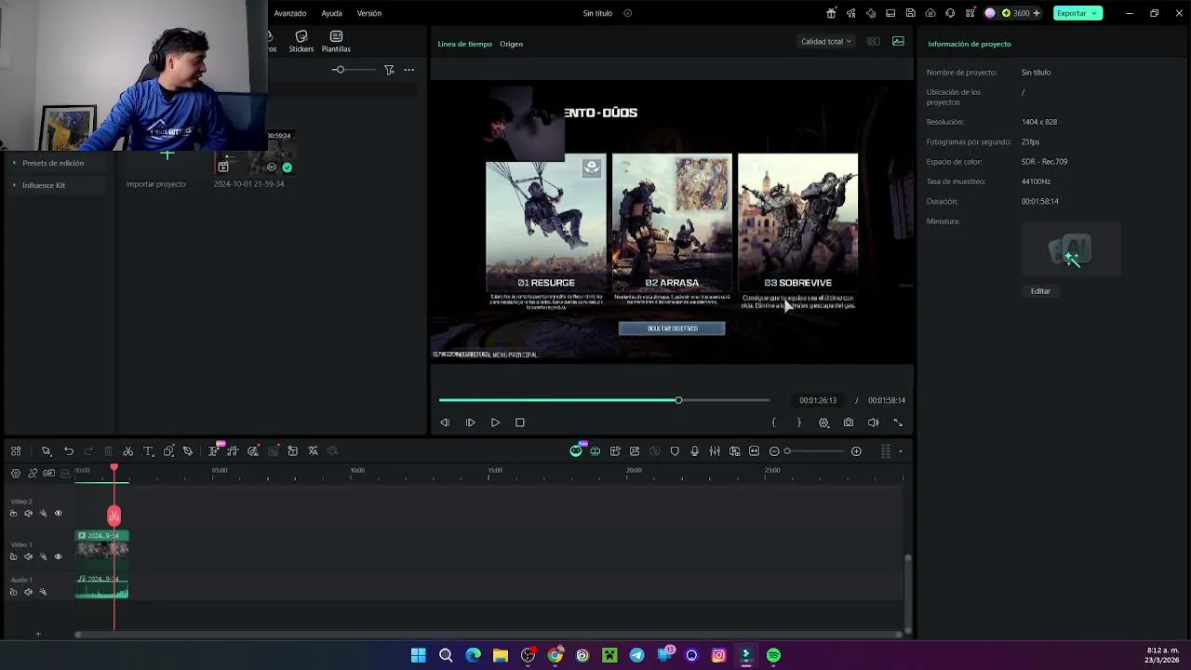Click the stop square button below preview
The height and width of the screenshot is (670, 1191).
520,422
